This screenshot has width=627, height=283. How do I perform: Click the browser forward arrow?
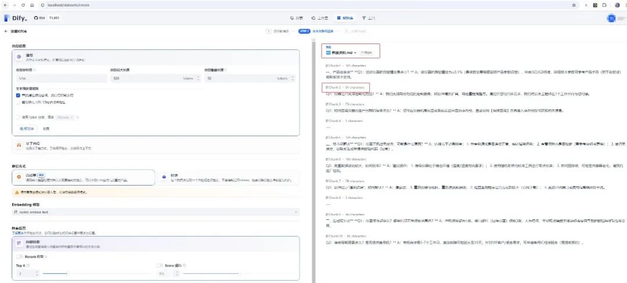[14, 5]
